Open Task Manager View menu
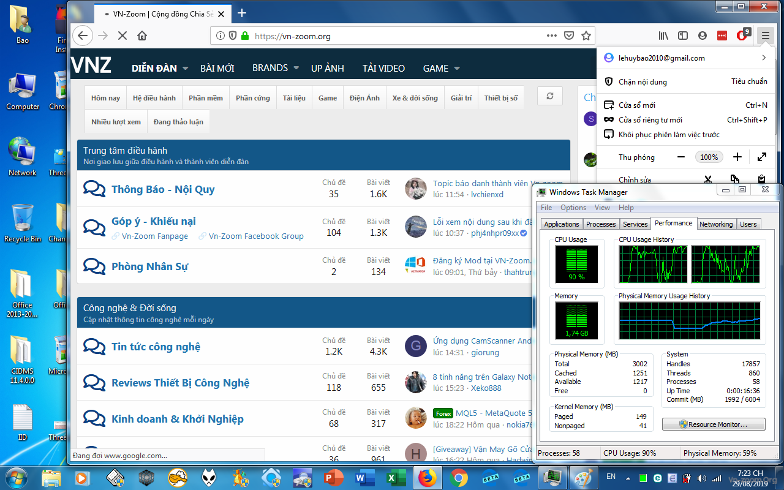 [602, 208]
